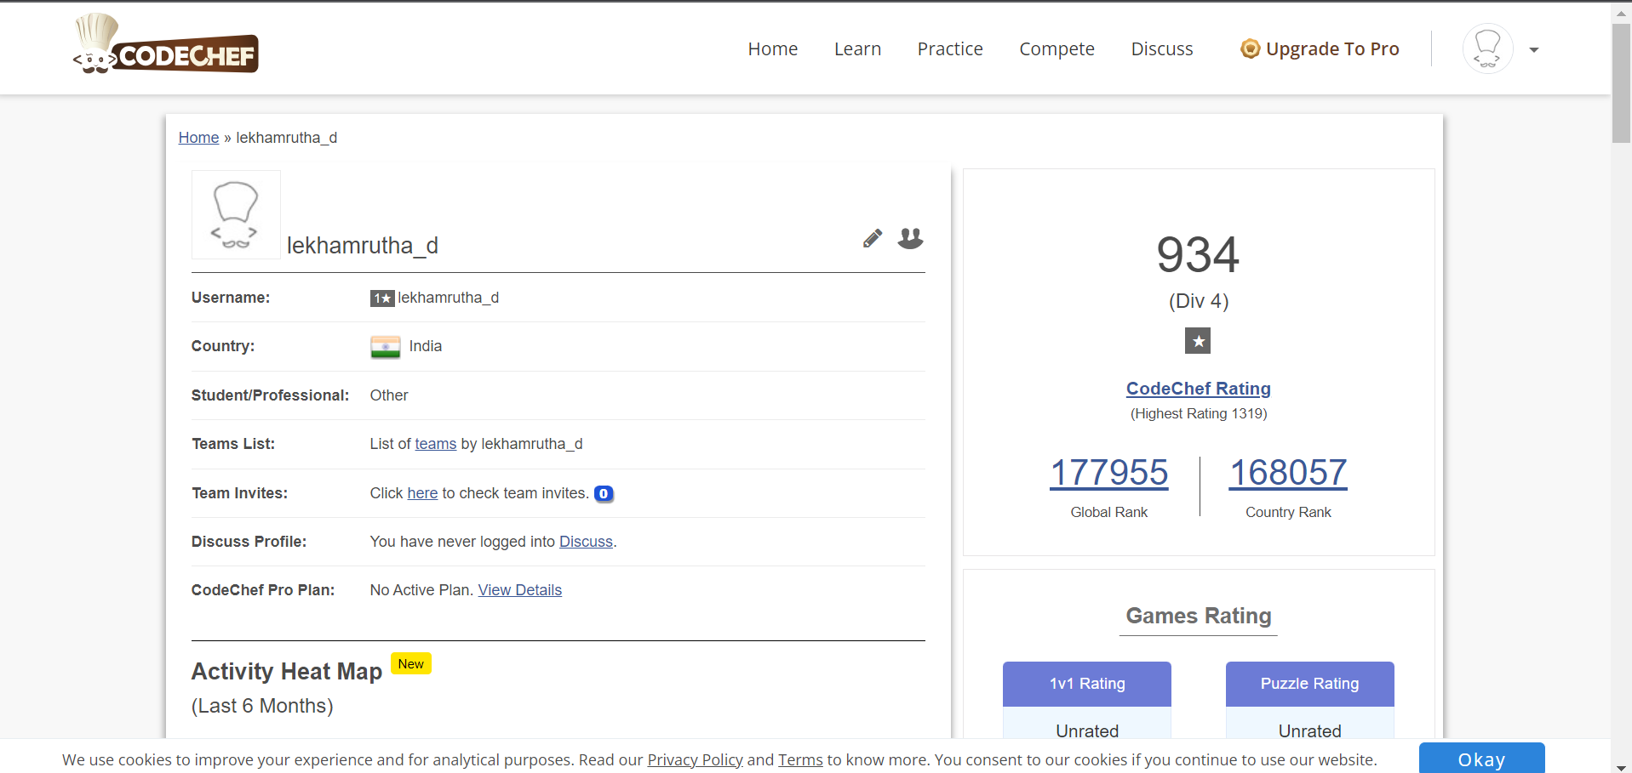Image resolution: width=1632 pixels, height=773 pixels.
Task: Click the '(Highest Rating 1319)' text
Action: [x=1198, y=413]
